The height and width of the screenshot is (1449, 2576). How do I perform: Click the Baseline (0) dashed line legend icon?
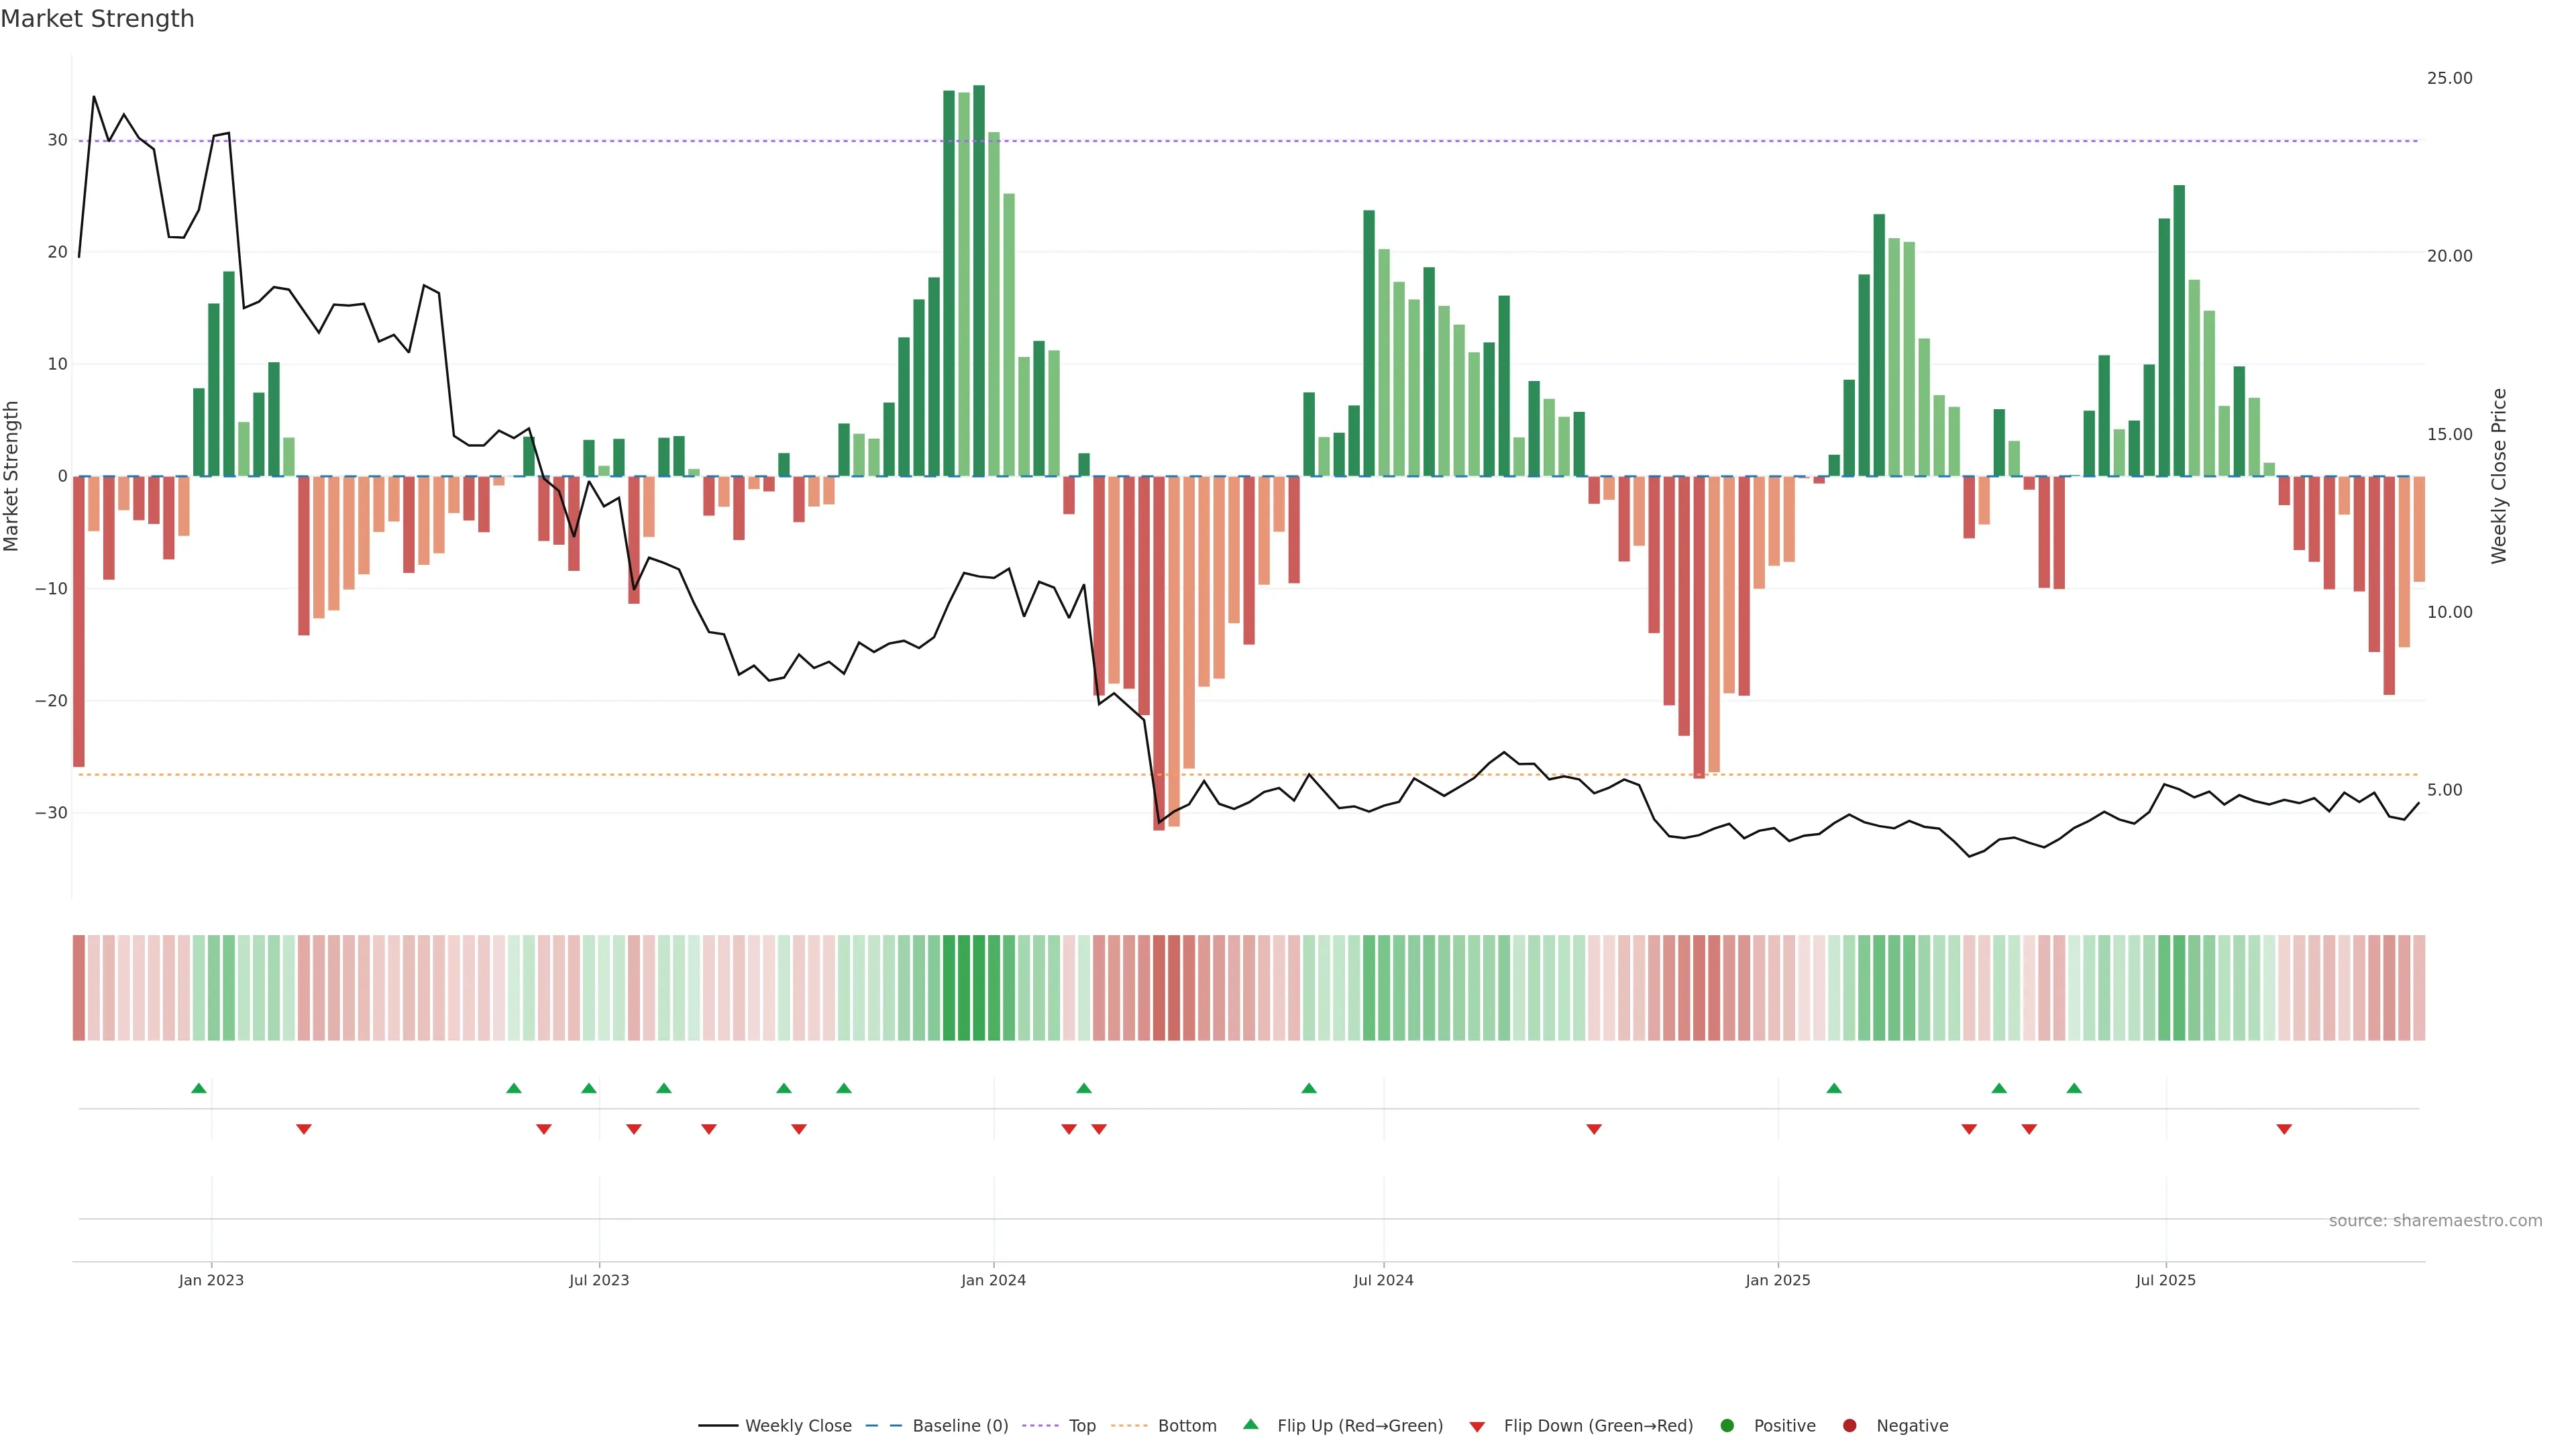[883, 1425]
